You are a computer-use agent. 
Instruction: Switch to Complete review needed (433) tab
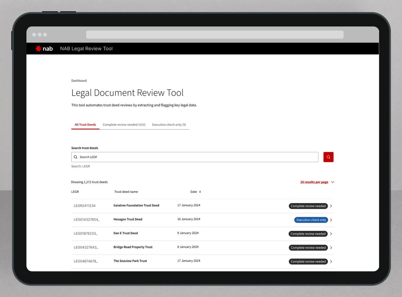124,125
